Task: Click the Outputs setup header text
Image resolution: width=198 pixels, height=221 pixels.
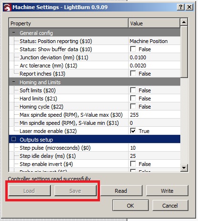Action: tap(36, 140)
